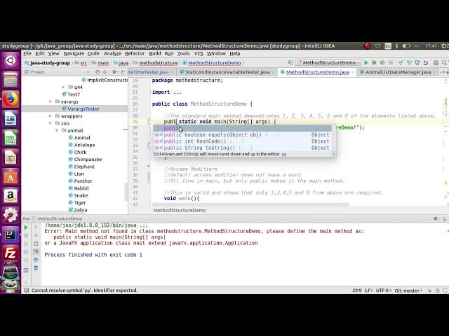Click sound volume indicator in top bar
Viewport: 449px width, 336px height.
417,45
